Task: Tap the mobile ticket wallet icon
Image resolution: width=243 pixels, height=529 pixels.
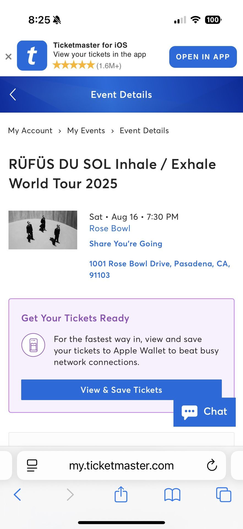Action: (x=33, y=345)
